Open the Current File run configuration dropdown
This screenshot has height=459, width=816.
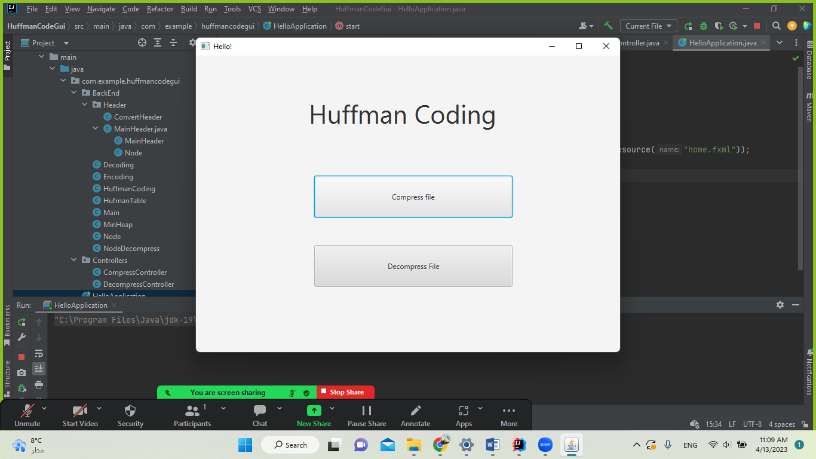[x=648, y=26]
